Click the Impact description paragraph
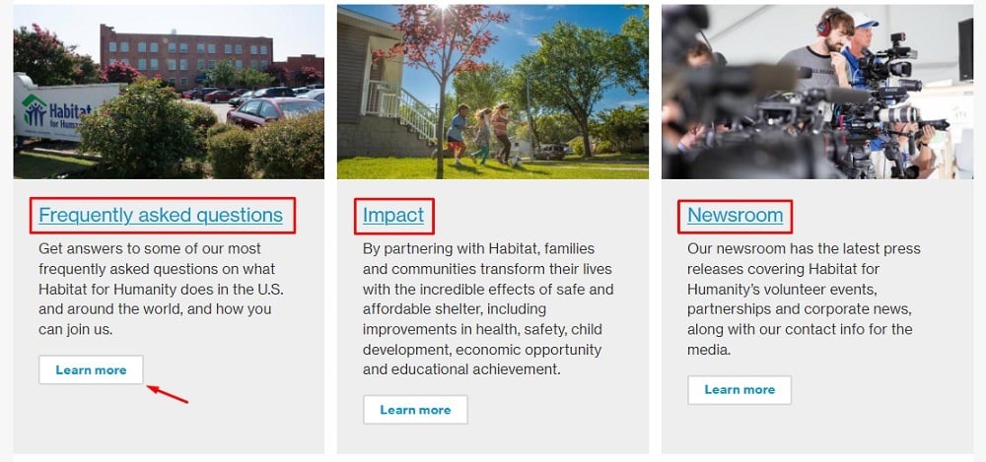Viewport: 986px width, 462px height. click(488, 308)
